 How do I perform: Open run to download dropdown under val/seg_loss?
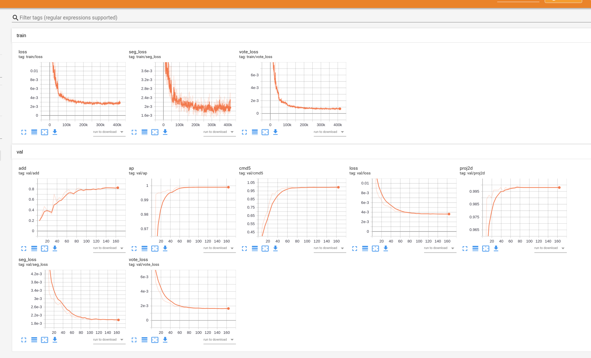109,339
